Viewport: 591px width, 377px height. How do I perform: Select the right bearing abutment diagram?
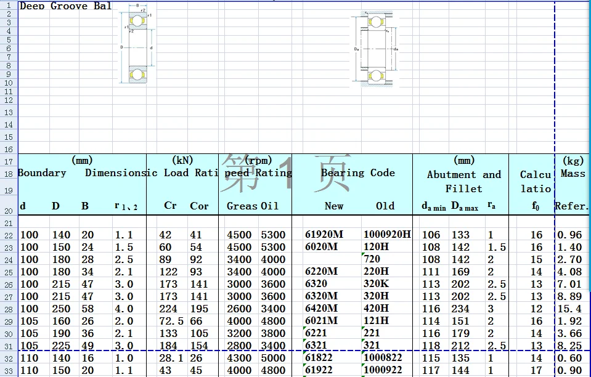click(375, 49)
